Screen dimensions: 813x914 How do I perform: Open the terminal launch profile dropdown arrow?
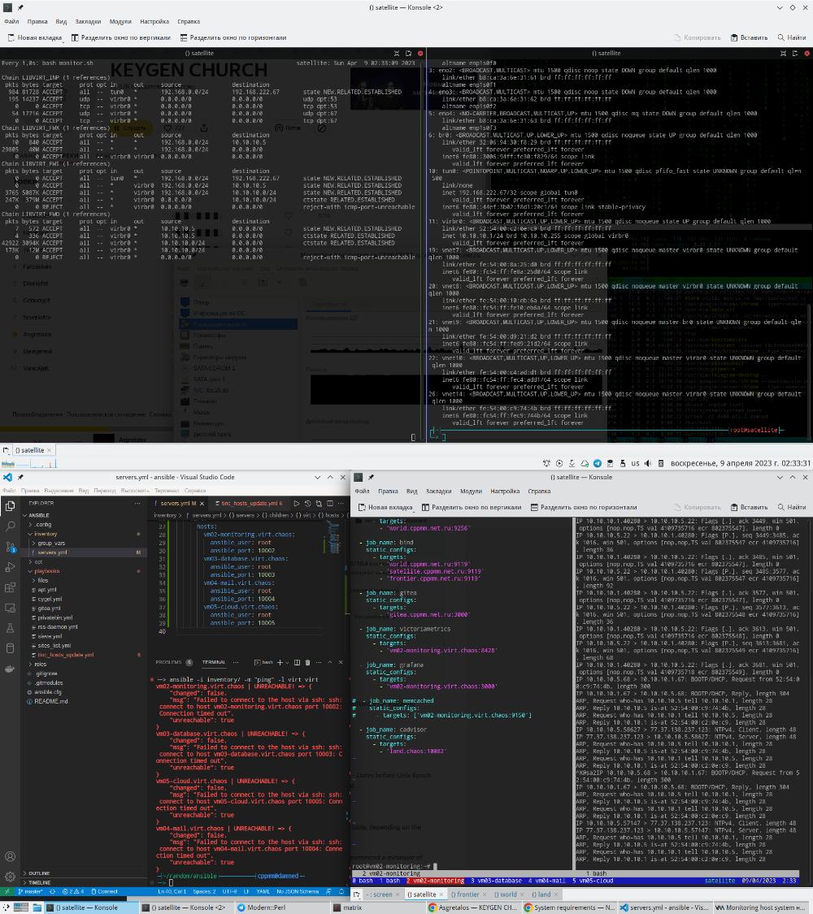coord(288,663)
